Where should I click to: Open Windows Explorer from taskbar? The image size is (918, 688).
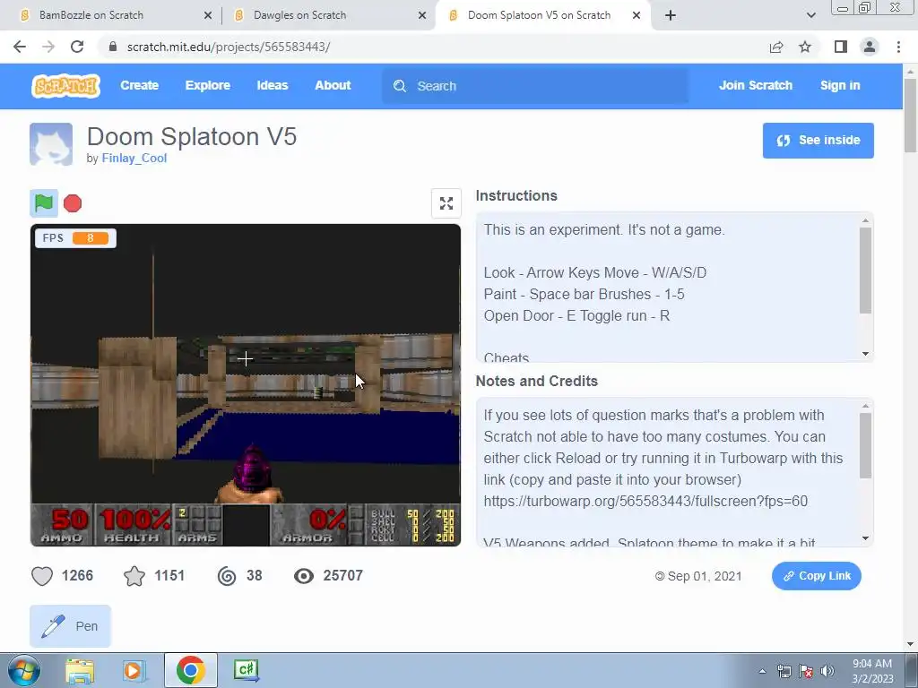coord(79,670)
